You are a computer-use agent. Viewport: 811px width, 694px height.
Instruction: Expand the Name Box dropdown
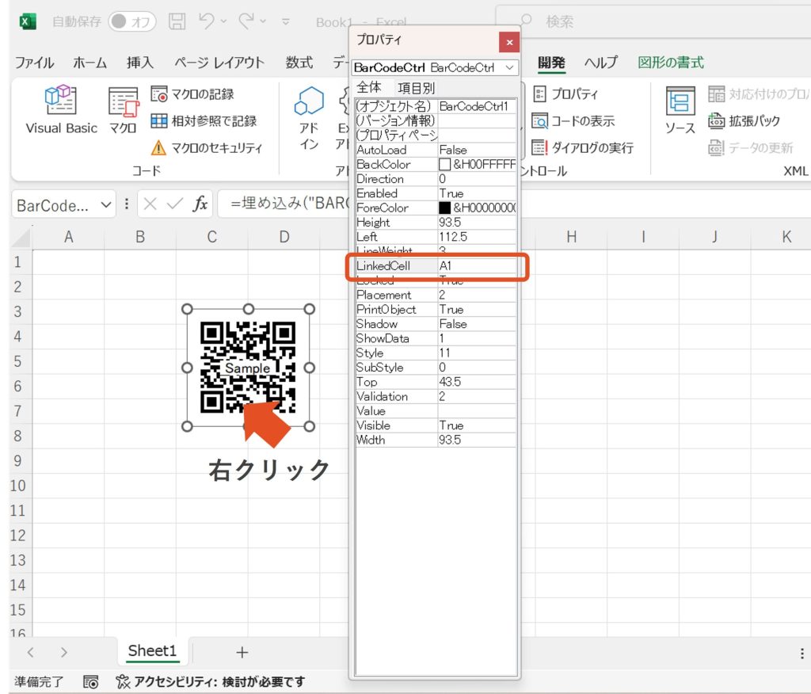coord(106,205)
